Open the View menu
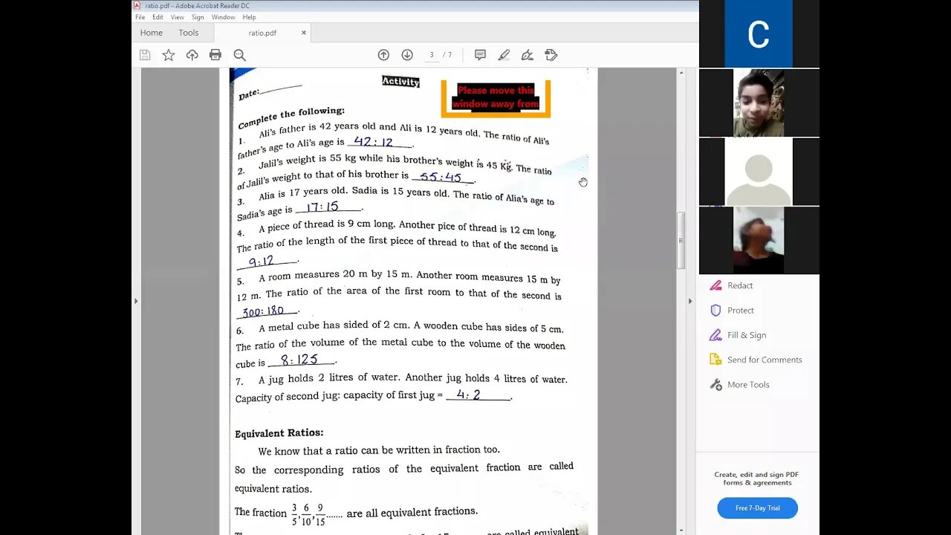Viewport: 951px width, 535px height. coord(177,17)
